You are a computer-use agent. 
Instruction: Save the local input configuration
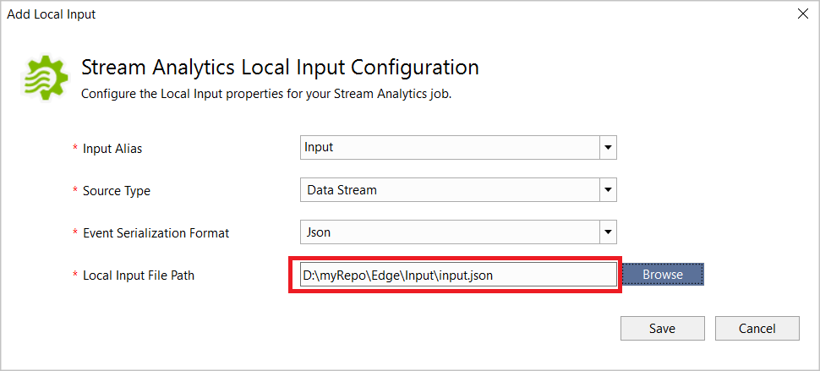pos(662,329)
